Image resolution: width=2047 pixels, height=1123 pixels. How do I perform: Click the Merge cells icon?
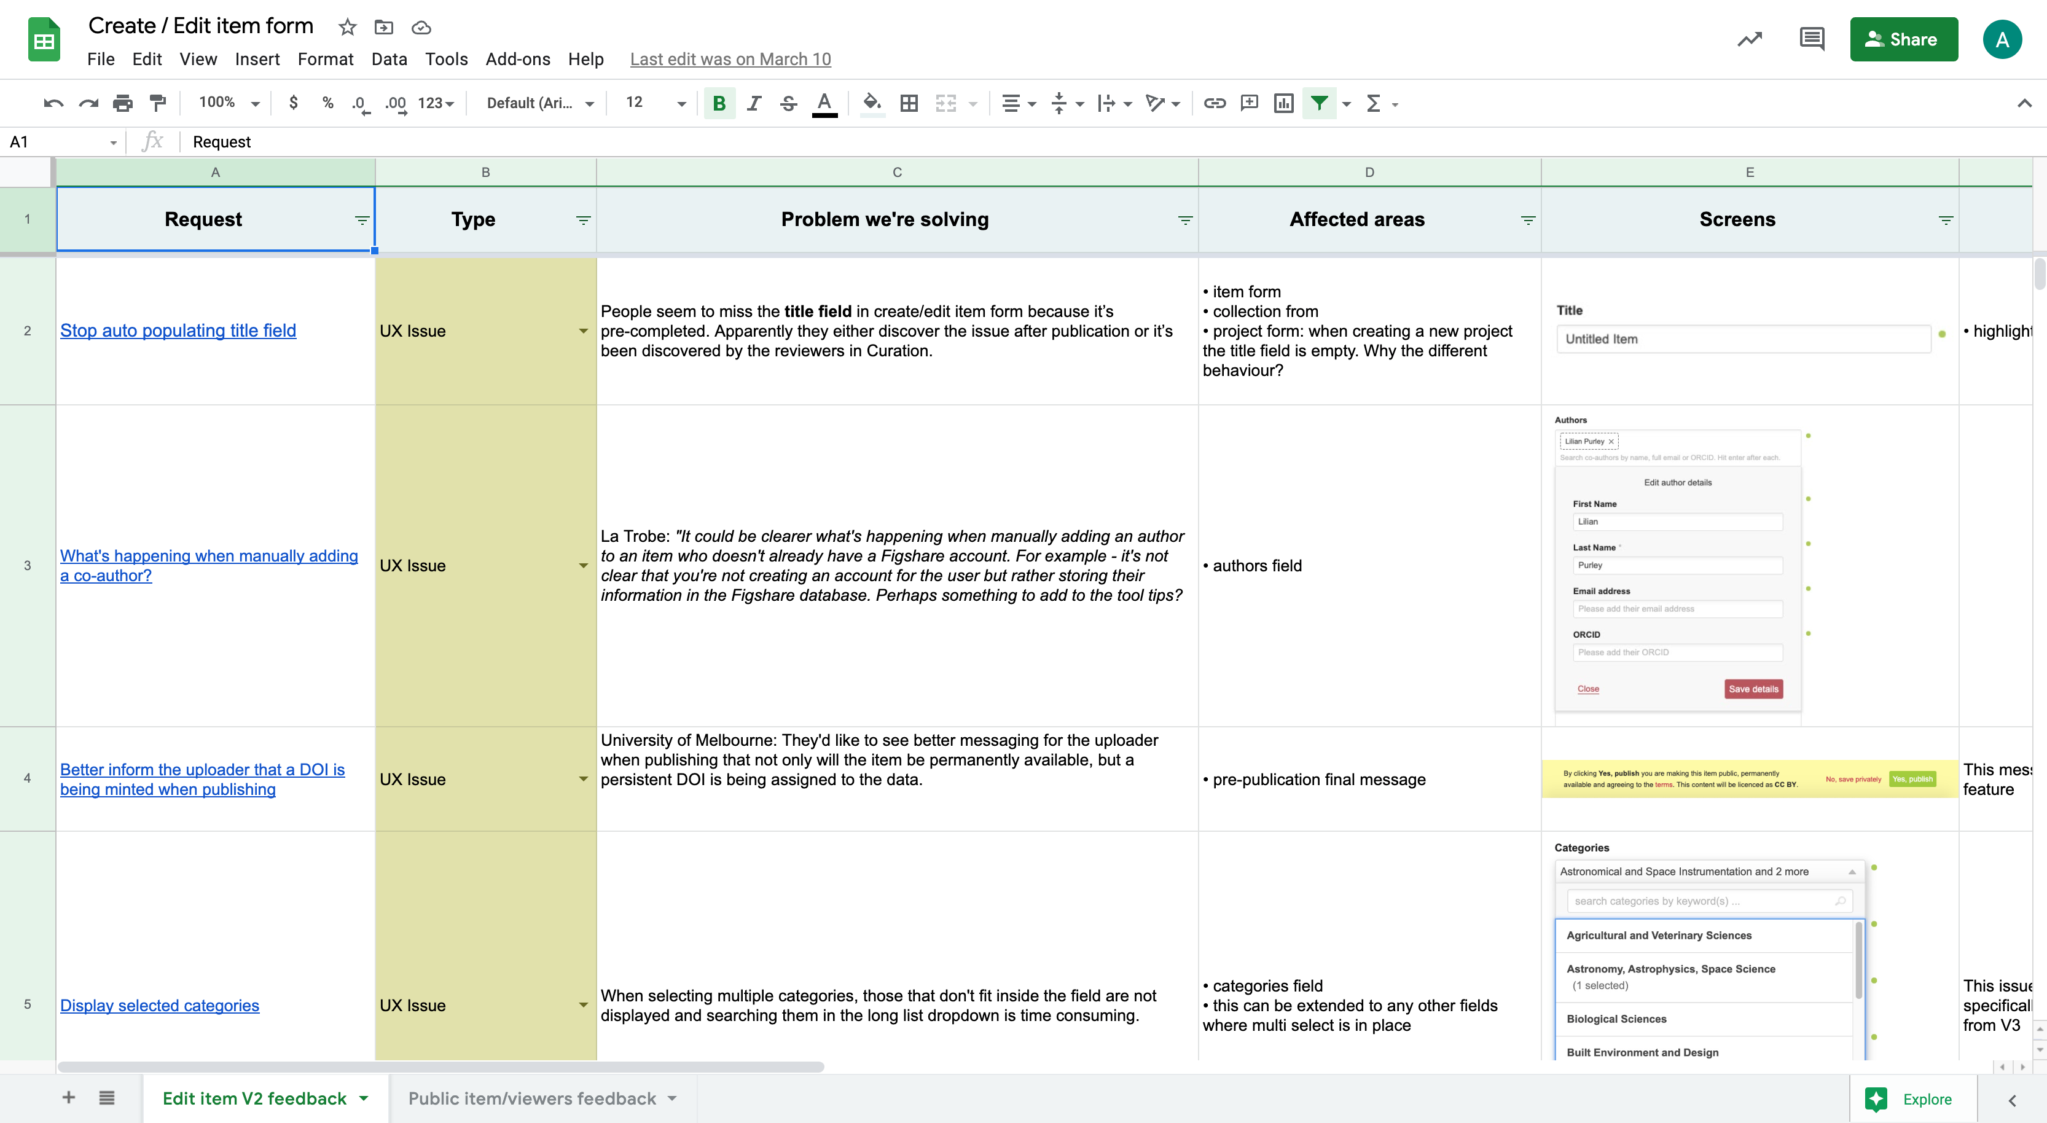(x=945, y=103)
